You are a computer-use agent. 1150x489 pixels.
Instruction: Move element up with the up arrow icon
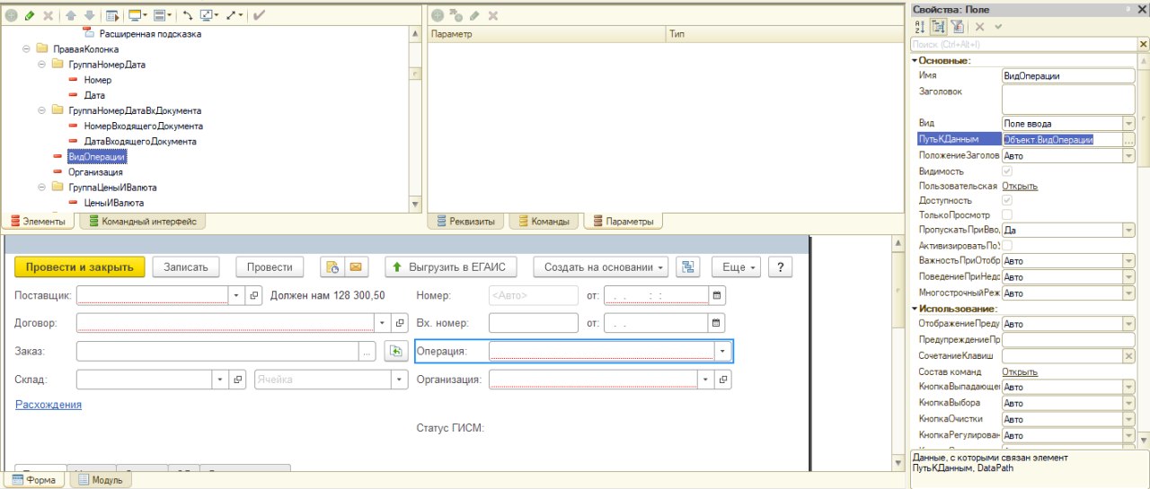point(71,15)
